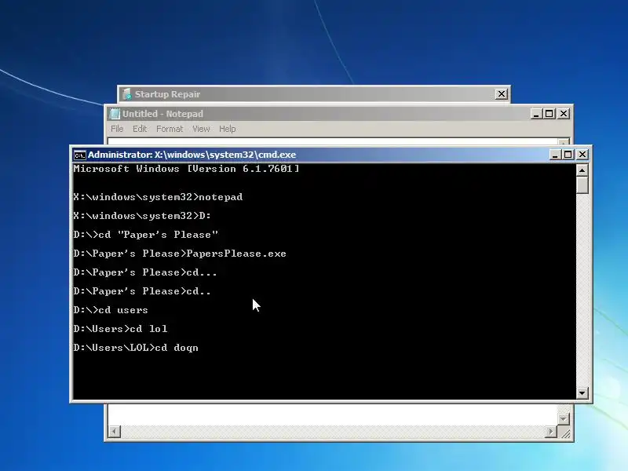The image size is (628, 471).
Task: Click the Notepad resize grip corner
Action: point(564,433)
